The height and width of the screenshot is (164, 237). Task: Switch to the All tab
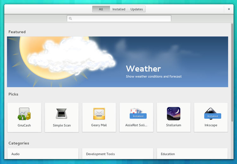(x=101, y=9)
